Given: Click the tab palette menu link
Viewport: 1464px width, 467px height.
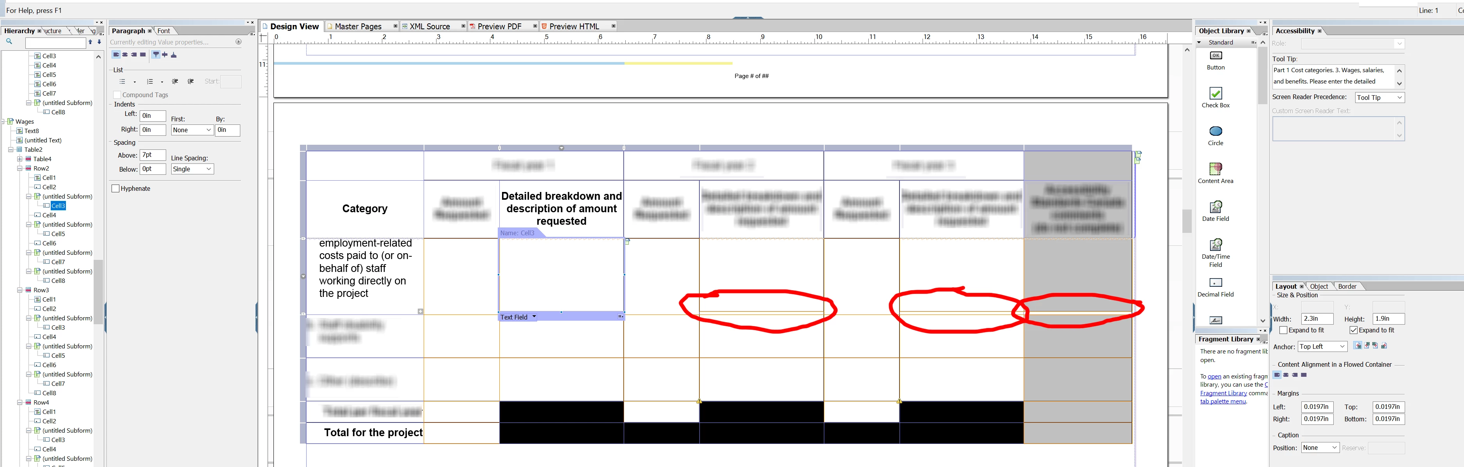Looking at the screenshot, I should 1223,402.
